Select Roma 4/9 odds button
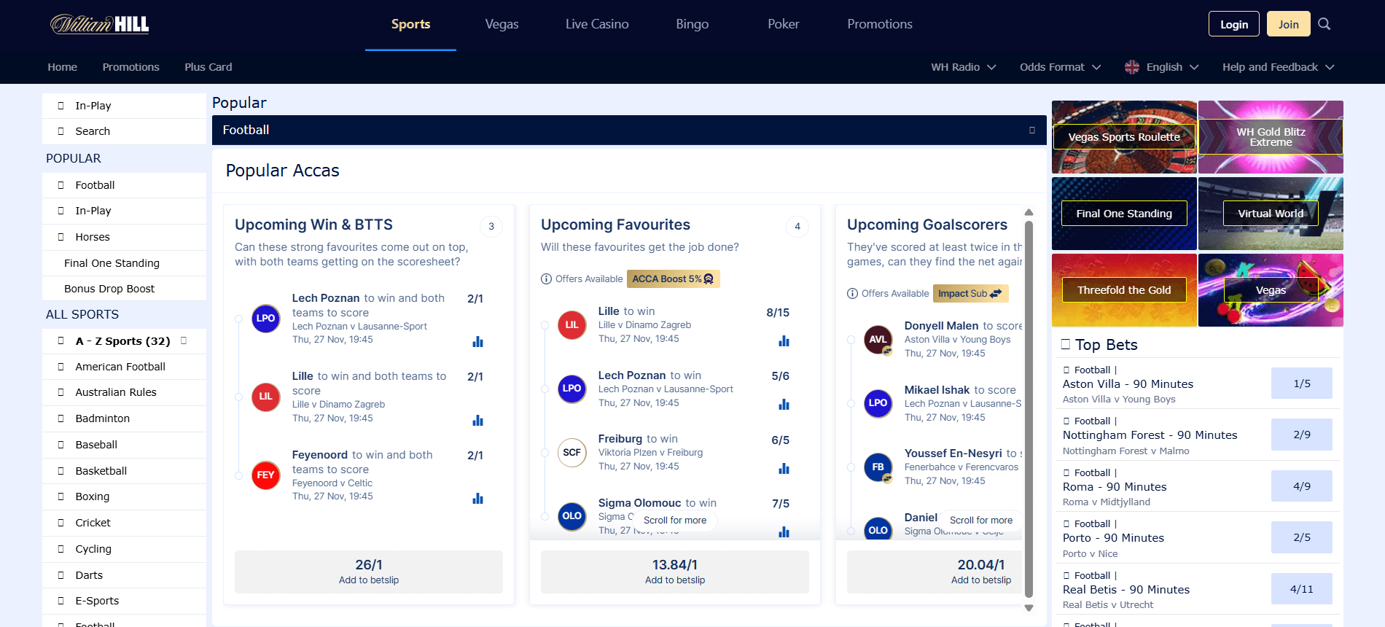This screenshot has width=1385, height=627. tap(1302, 486)
